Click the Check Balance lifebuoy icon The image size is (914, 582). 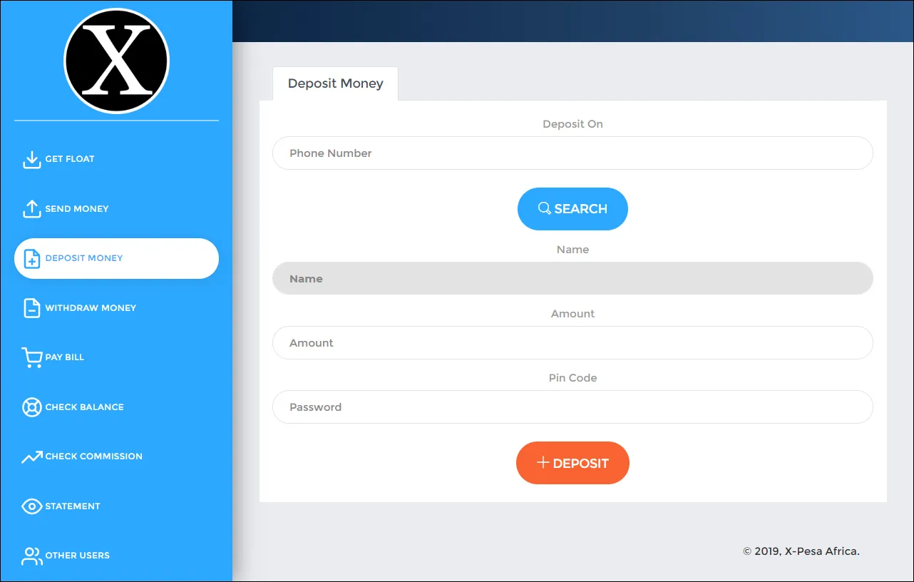click(x=32, y=407)
